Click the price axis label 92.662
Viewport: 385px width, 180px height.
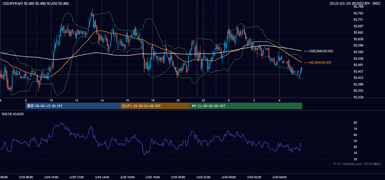[x=358, y=32]
